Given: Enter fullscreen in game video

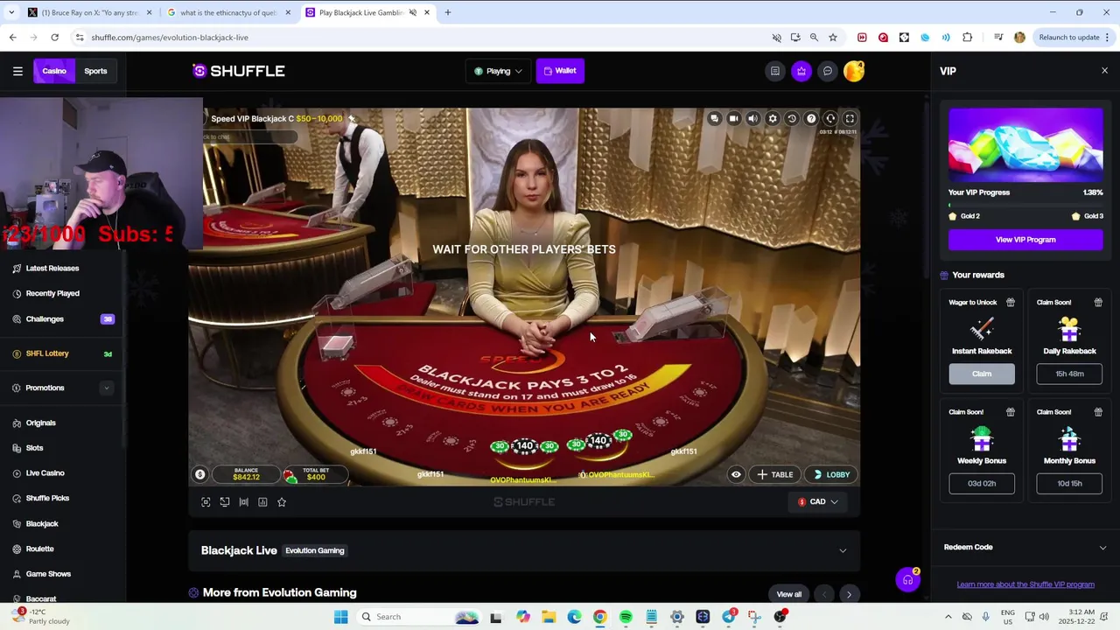Looking at the screenshot, I should tap(850, 118).
